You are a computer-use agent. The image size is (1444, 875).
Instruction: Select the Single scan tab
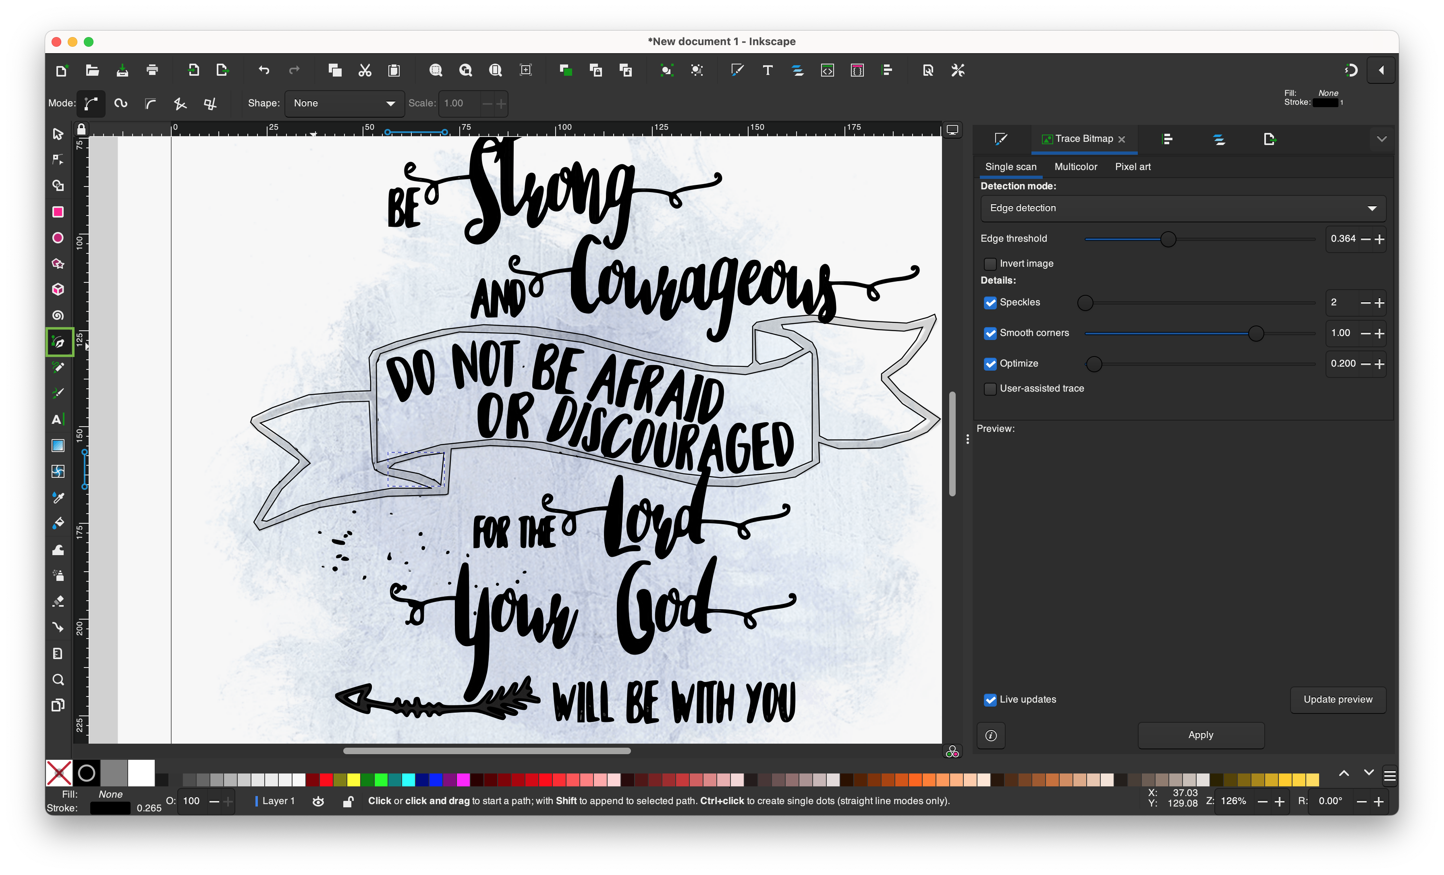point(1010,167)
